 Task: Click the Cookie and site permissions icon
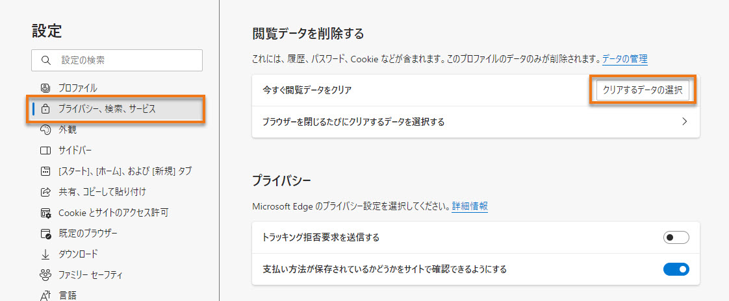point(45,213)
